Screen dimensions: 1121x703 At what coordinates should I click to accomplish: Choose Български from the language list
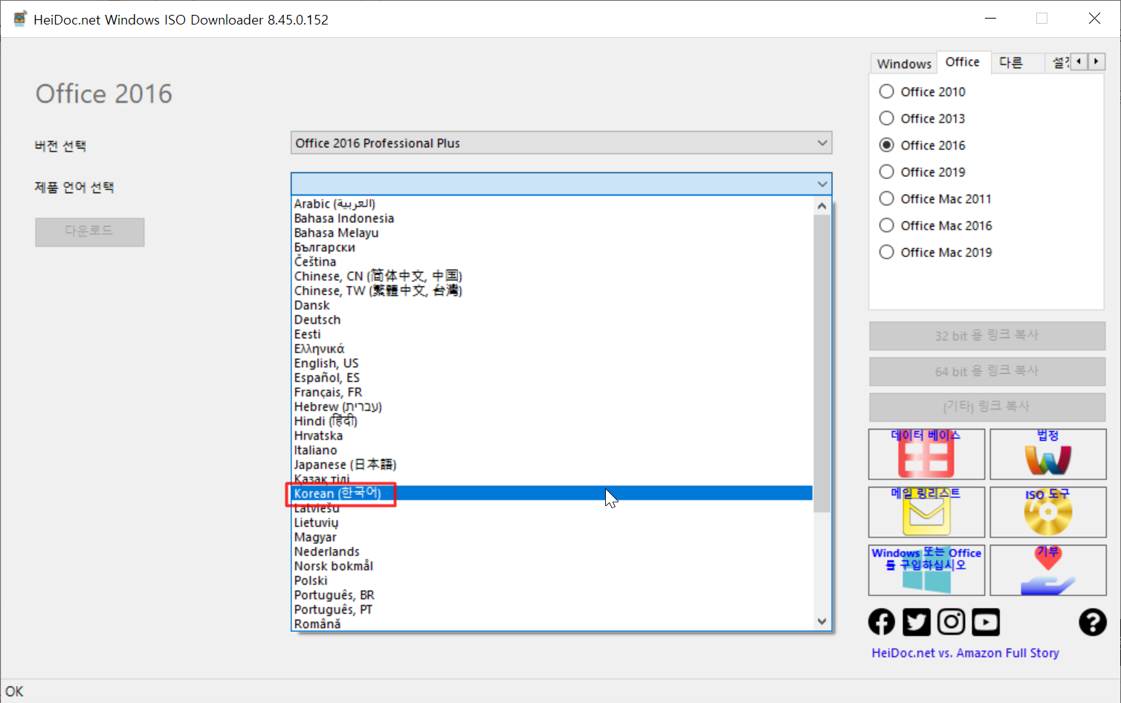coord(552,247)
